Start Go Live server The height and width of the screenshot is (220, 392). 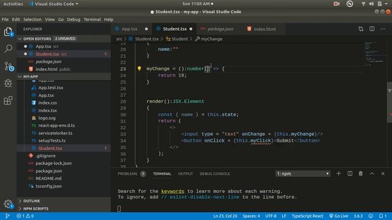(339, 216)
